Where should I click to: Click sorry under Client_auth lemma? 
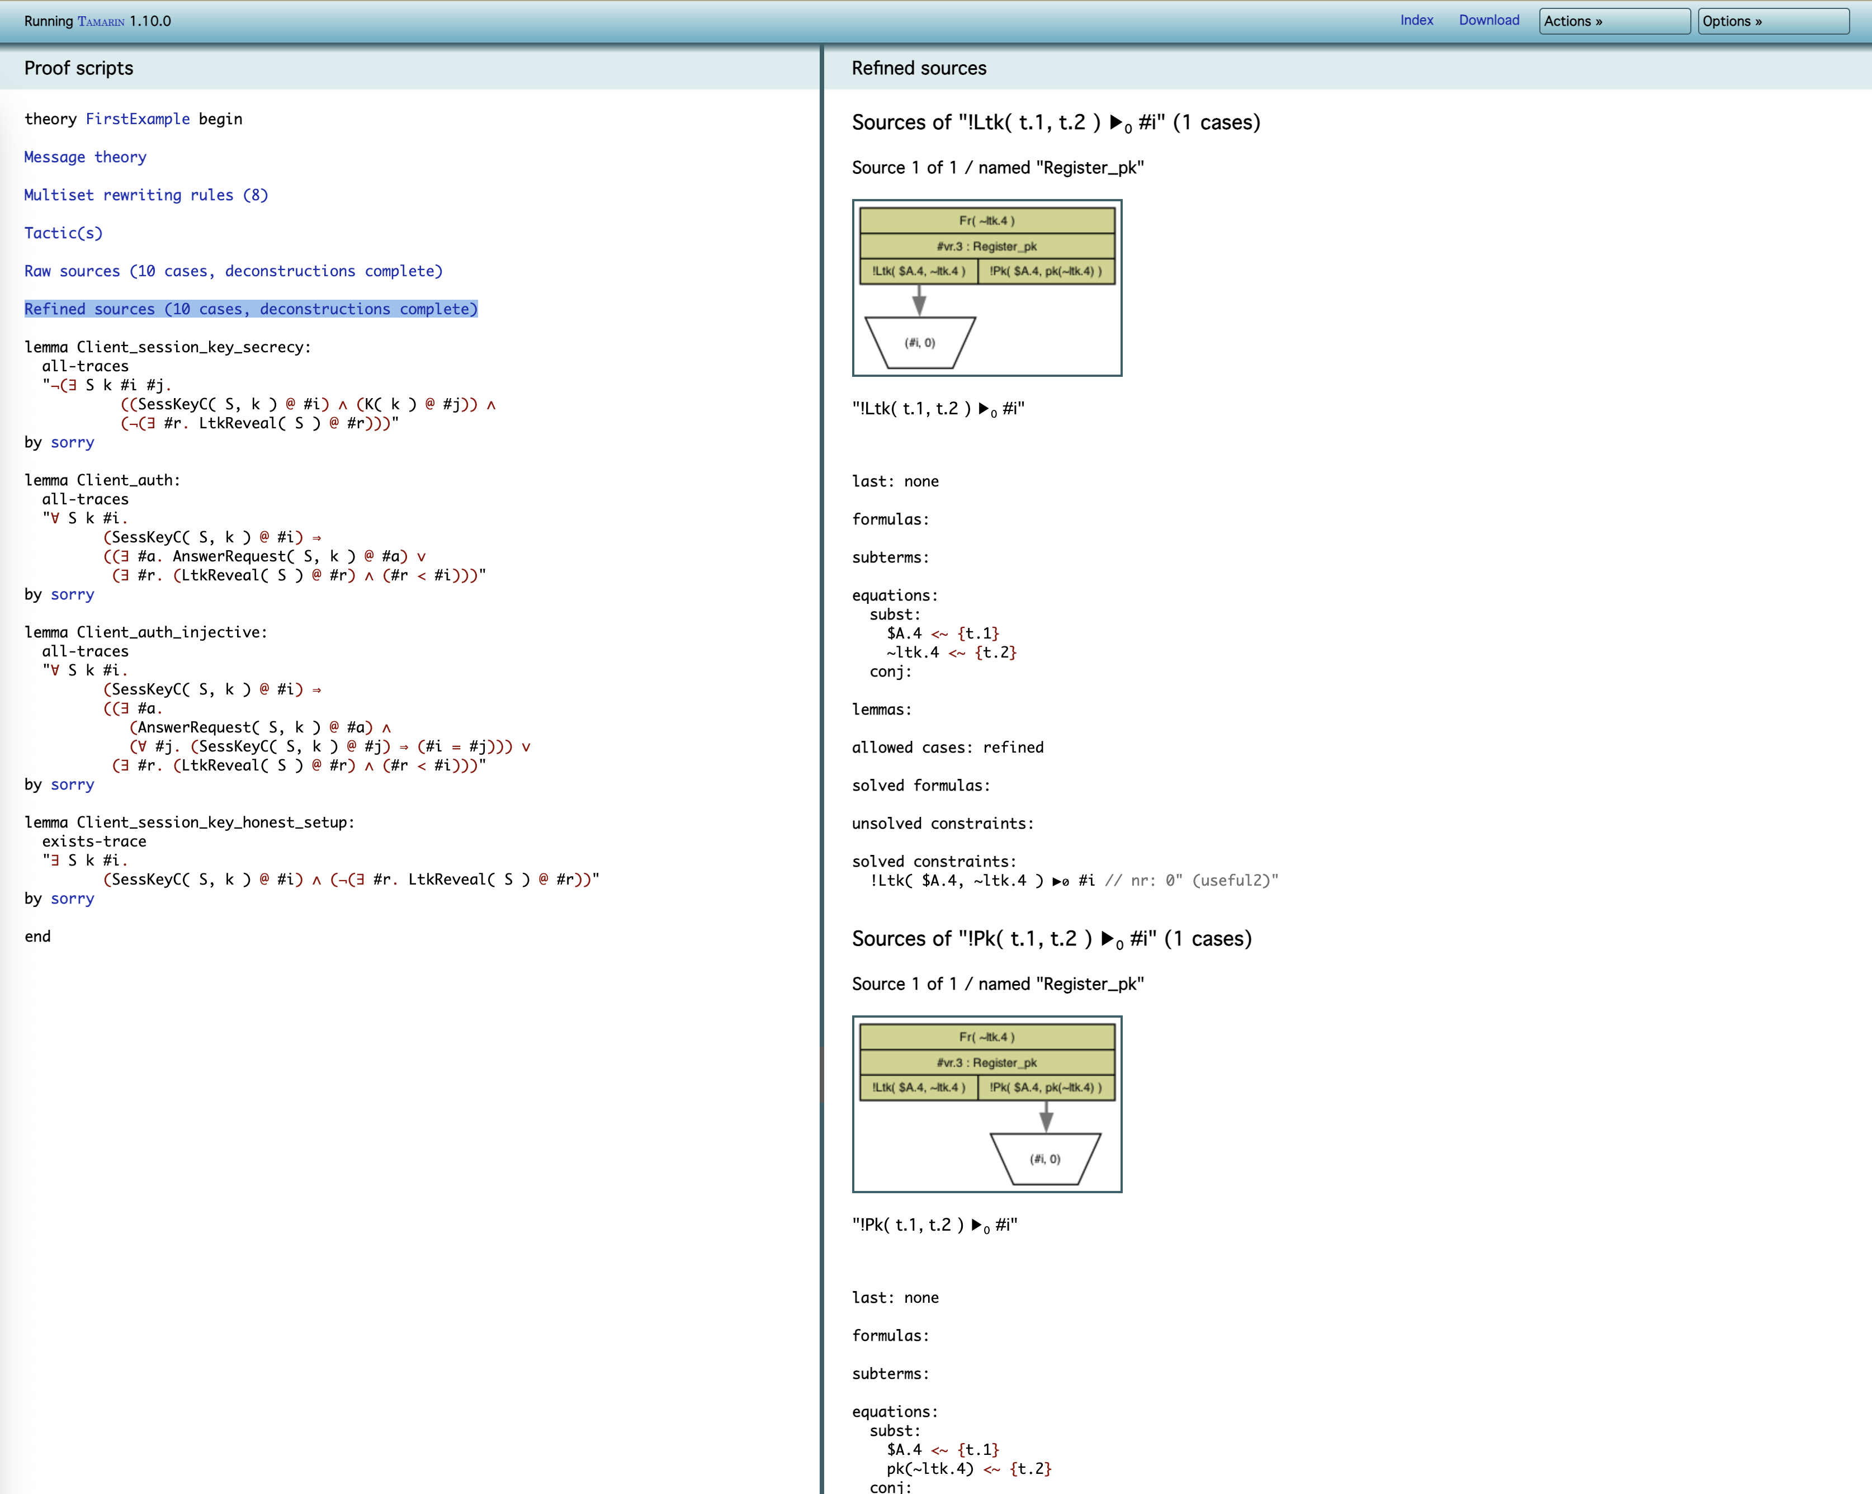72,594
